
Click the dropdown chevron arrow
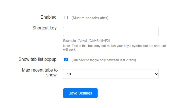pos(156,74)
